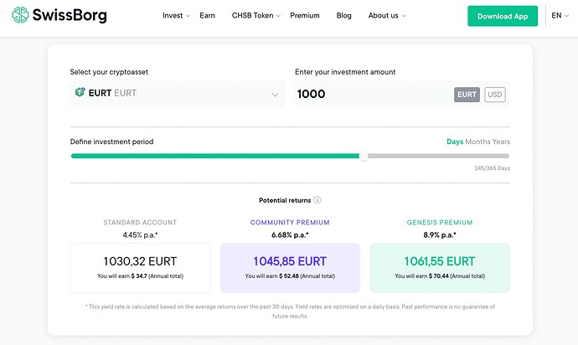Click the 'Select your cryptoasset' label
The width and height of the screenshot is (578, 345).
109,72
